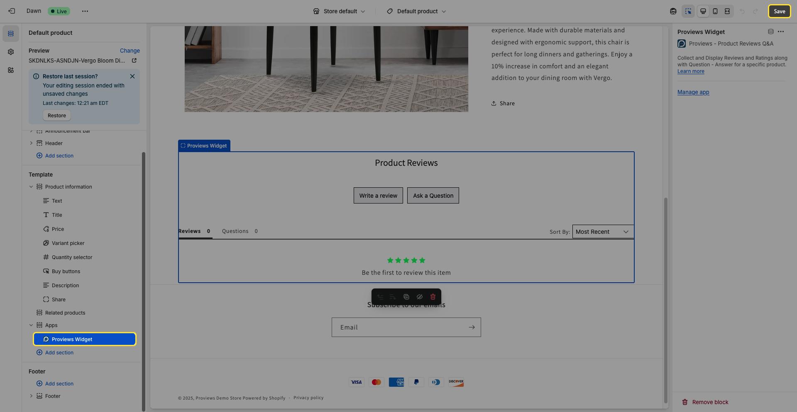
Task: Duplicate block using floating toolbar icon
Action: pyautogui.click(x=406, y=297)
